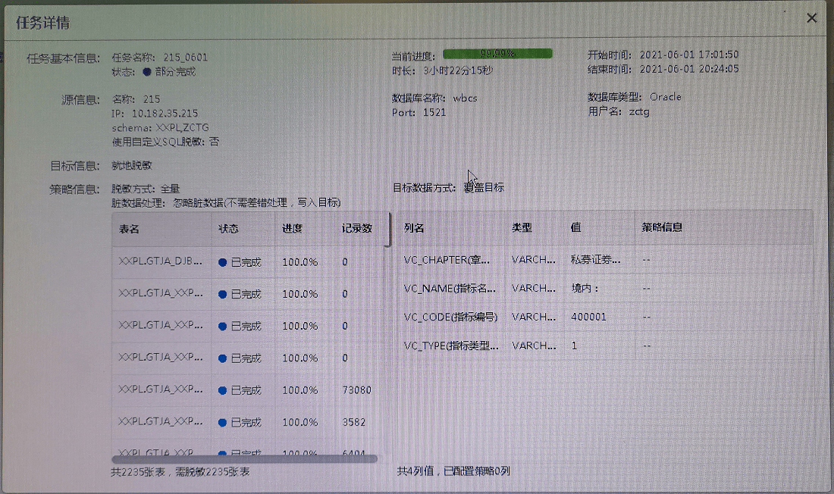Select the VC_TYPE column row

(x=605, y=345)
